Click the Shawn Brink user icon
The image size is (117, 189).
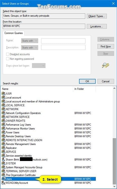pos(3,159)
